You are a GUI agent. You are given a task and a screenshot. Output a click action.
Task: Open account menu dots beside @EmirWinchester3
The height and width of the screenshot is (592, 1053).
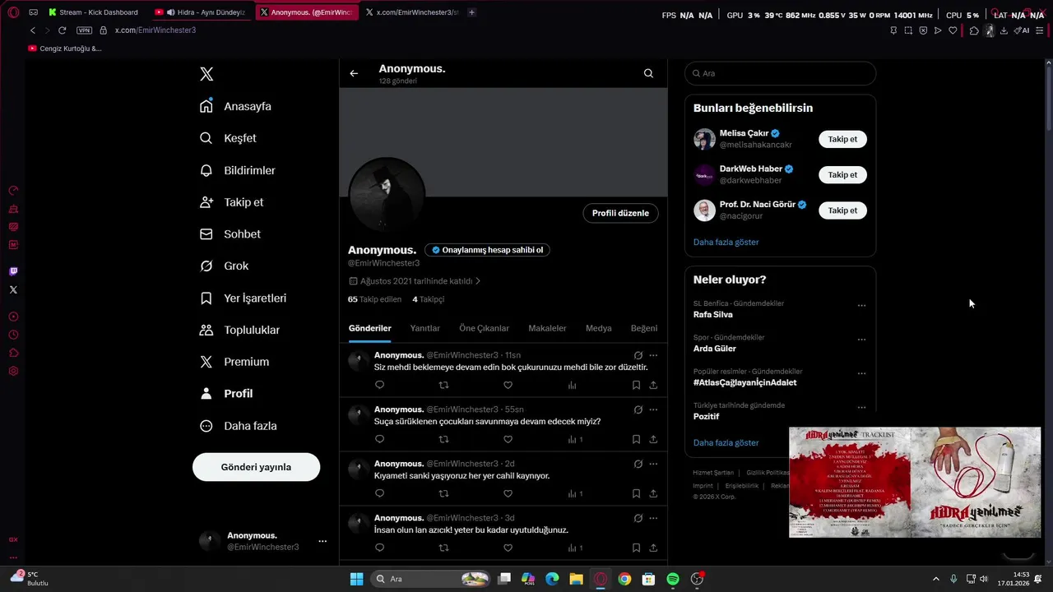tap(322, 541)
